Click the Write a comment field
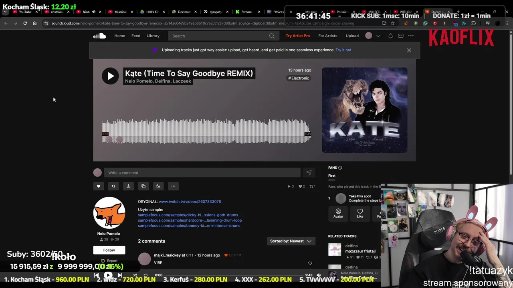Screen dimensions: 513x288 (202, 173)
